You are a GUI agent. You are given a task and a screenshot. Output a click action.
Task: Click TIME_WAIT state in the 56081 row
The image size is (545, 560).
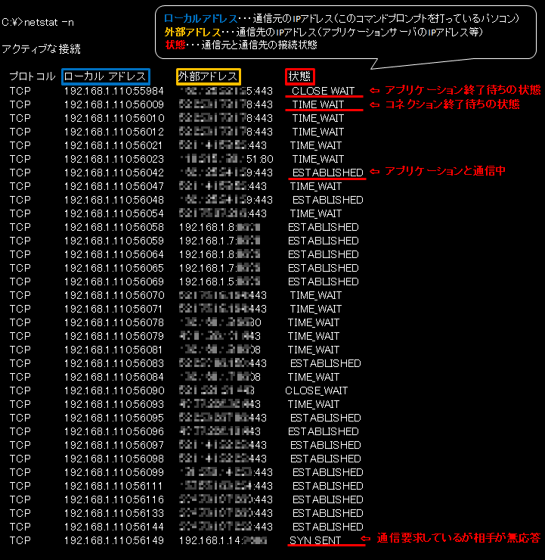pos(314,350)
